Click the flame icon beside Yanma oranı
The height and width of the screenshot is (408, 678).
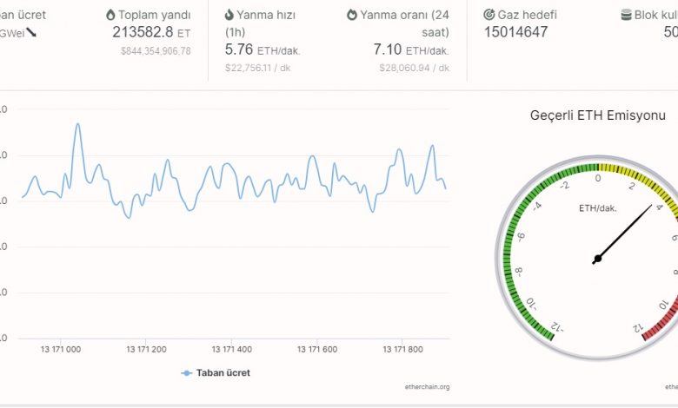pyautogui.click(x=352, y=16)
